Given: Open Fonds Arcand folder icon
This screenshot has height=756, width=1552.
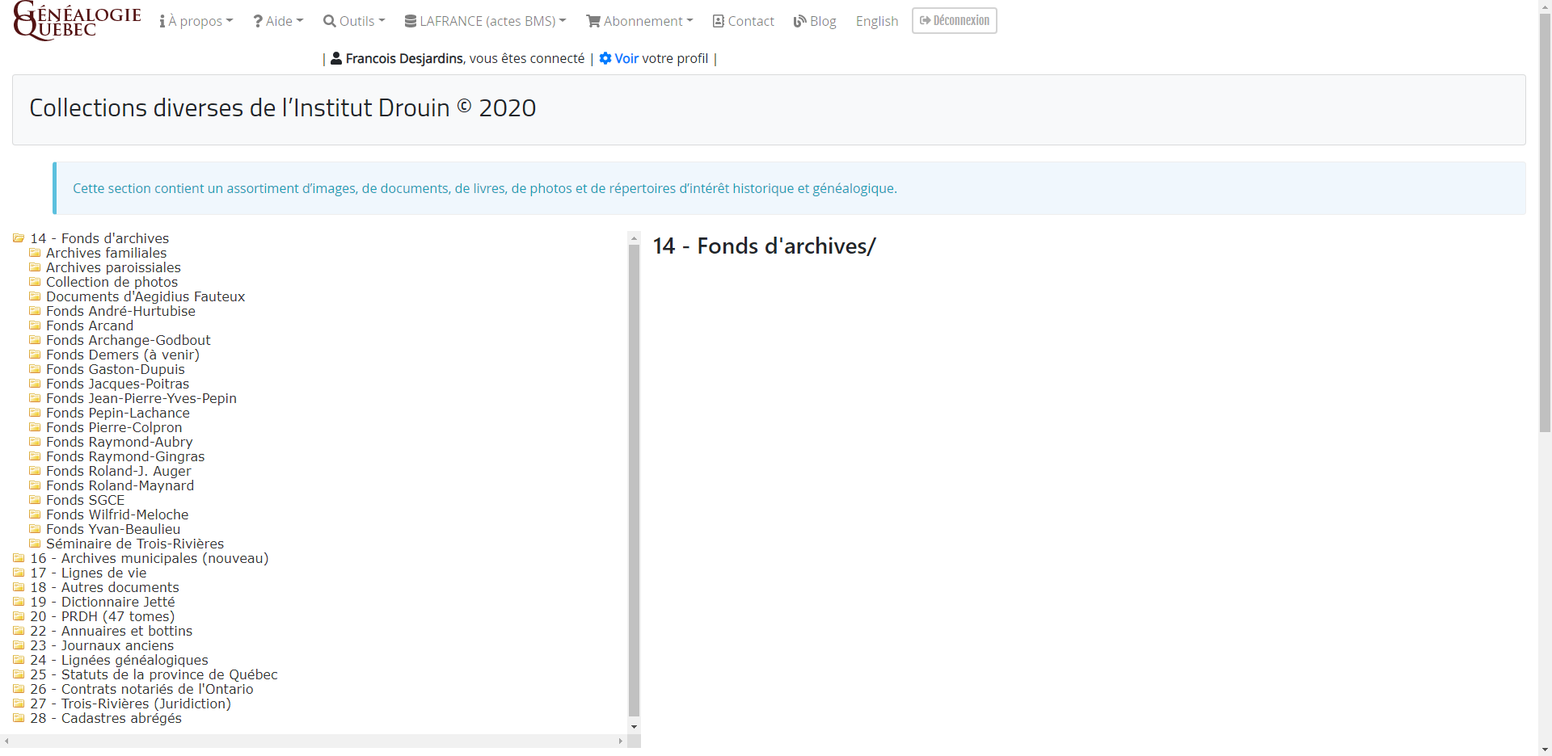Looking at the screenshot, I should (35, 325).
